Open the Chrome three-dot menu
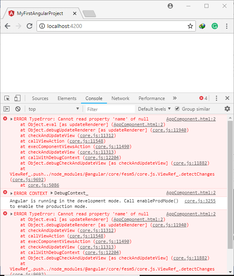Image resolution: width=234 pixels, height=276 pixels. point(227,26)
